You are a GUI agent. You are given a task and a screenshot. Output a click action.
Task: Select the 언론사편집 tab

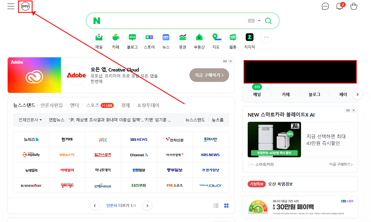[52, 105]
